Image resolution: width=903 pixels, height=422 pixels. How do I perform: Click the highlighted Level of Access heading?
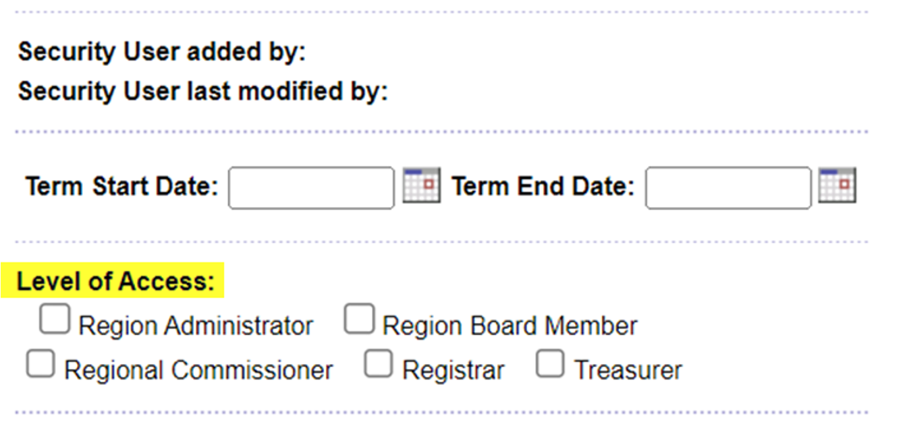[x=115, y=281]
